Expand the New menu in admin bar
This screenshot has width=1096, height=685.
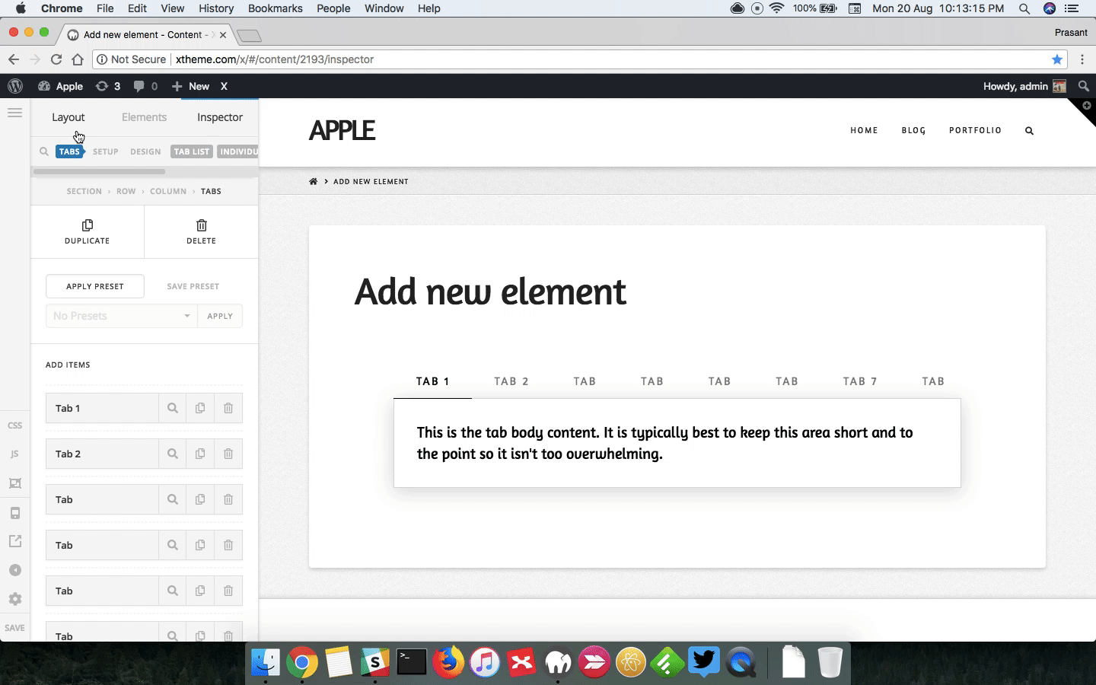(190, 86)
